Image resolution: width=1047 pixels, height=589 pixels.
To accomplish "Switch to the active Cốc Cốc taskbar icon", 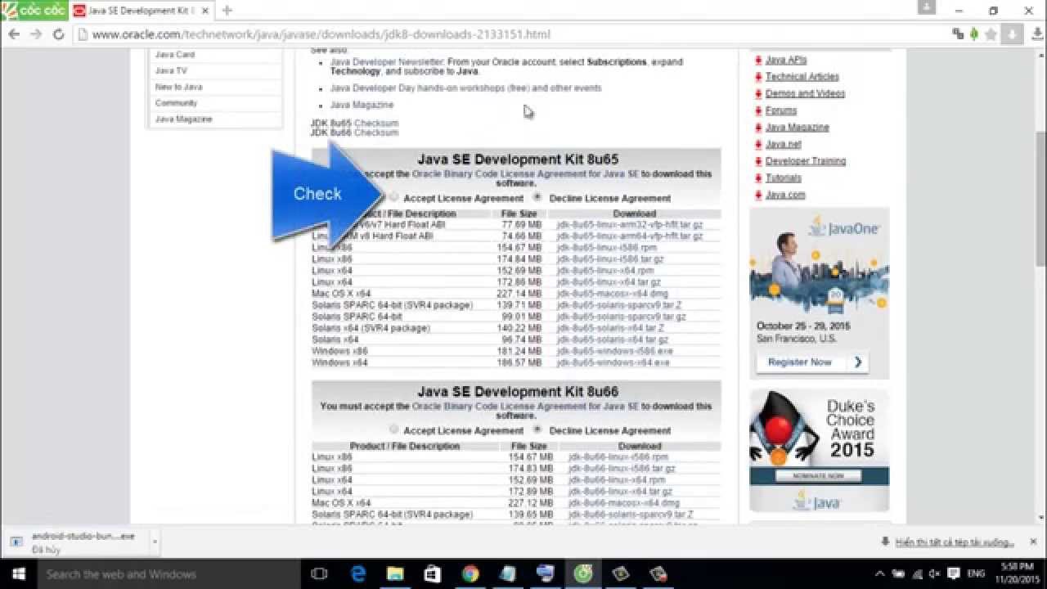I will (x=583, y=574).
